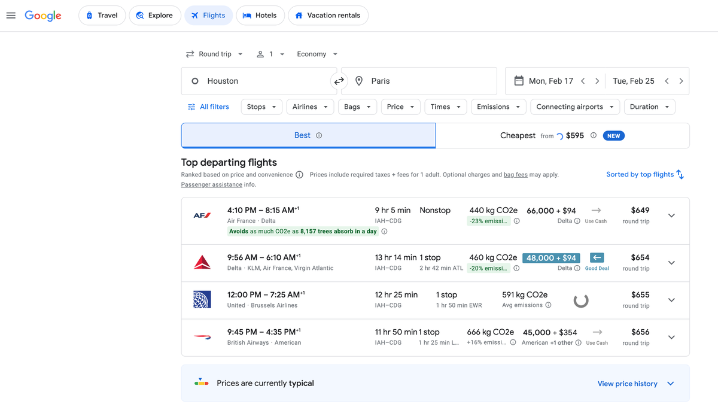Click the Good Deal arrow icon on the Delta flight

pos(596,257)
